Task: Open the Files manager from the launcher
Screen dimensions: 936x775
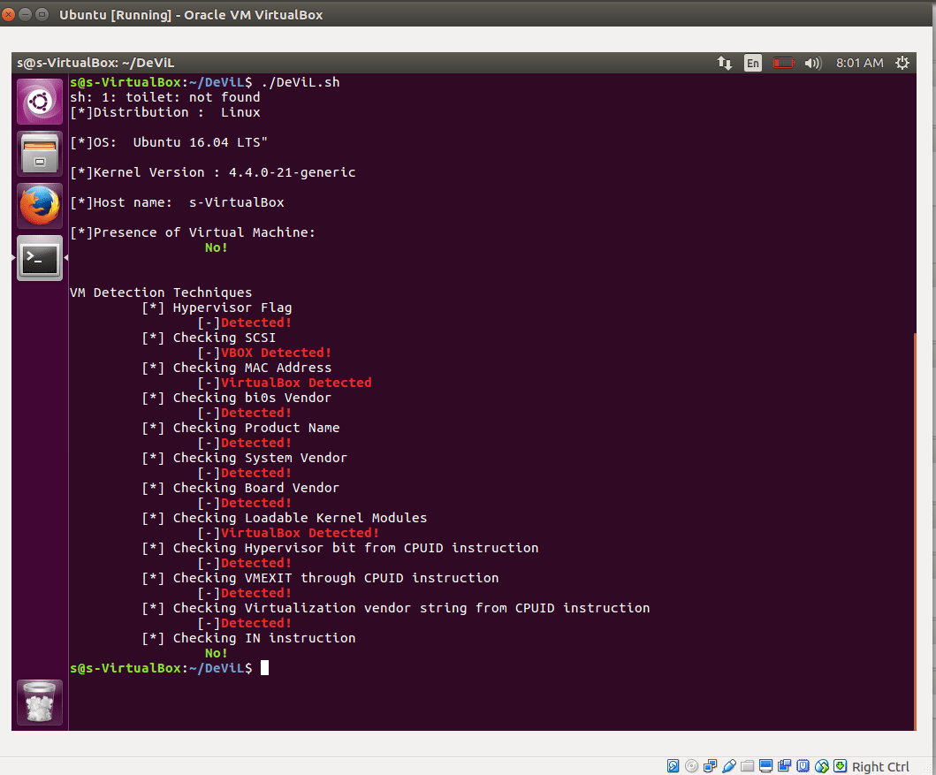Action: pos(40,154)
